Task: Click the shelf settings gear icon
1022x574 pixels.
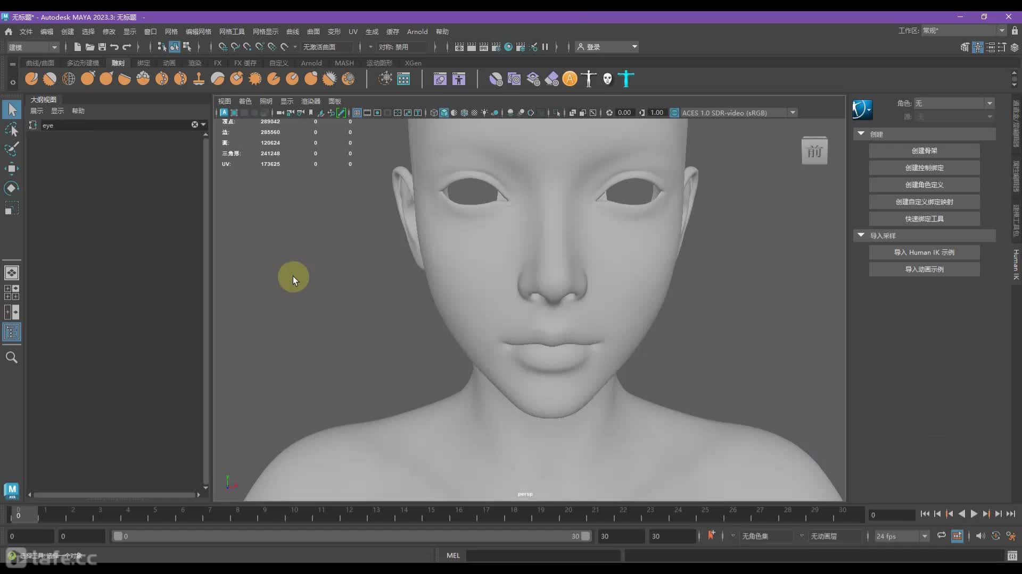Action: coord(13,83)
